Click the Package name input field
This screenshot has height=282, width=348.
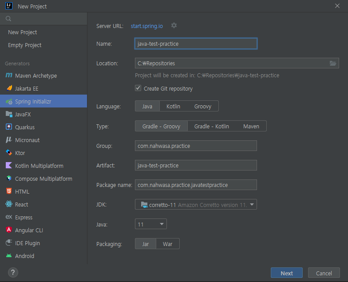tap(196, 185)
